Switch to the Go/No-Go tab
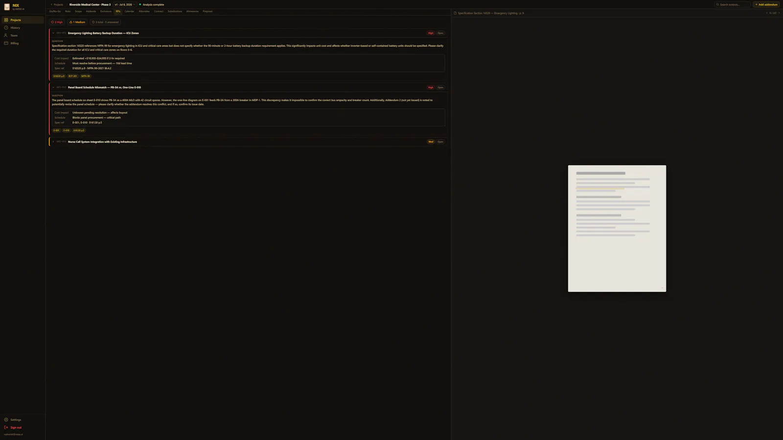783x440 pixels. point(55,11)
